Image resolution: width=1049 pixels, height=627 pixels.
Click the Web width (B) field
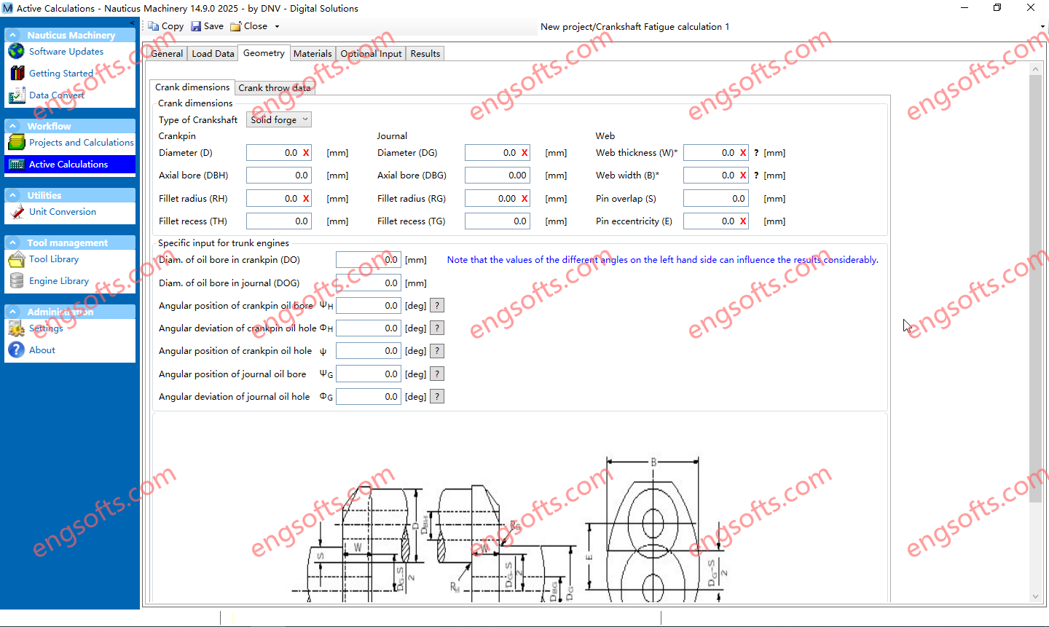pos(716,176)
